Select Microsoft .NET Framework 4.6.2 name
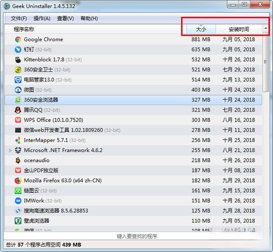 click(x=63, y=151)
